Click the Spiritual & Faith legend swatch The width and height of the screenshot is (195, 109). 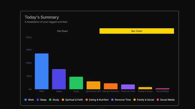(63, 100)
